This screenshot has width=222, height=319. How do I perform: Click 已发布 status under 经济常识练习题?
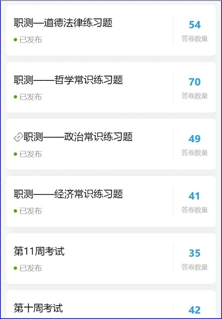tap(28, 211)
